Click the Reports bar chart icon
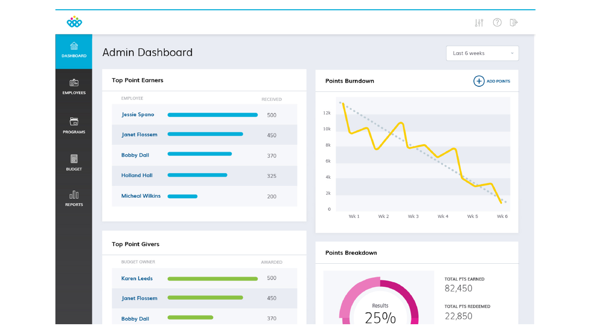Image resolution: width=591 pixels, height=333 pixels. click(x=74, y=194)
